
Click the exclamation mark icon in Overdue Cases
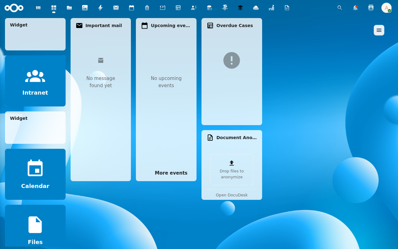pos(232,60)
